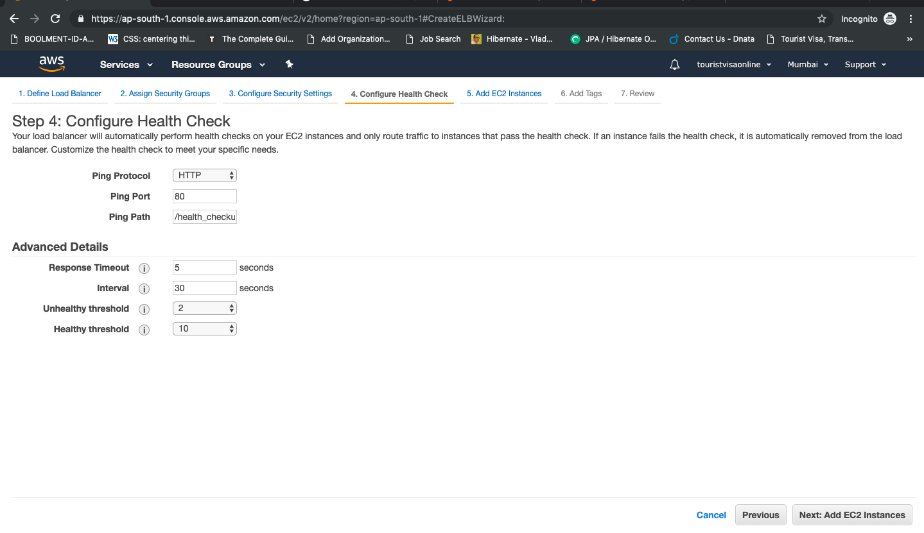Expand the Healthy threshold dropdown
The width and height of the screenshot is (924, 533).
205,329
